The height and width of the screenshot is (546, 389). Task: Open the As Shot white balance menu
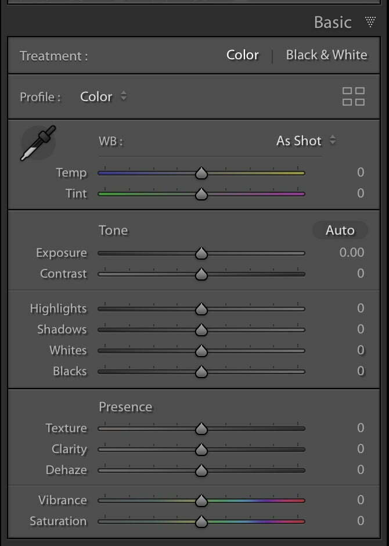[x=306, y=141]
